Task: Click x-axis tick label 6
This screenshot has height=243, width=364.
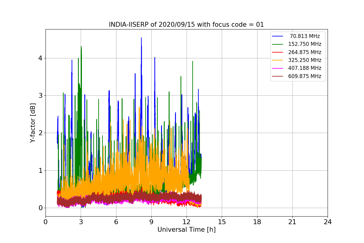Action: [x=116, y=222]
